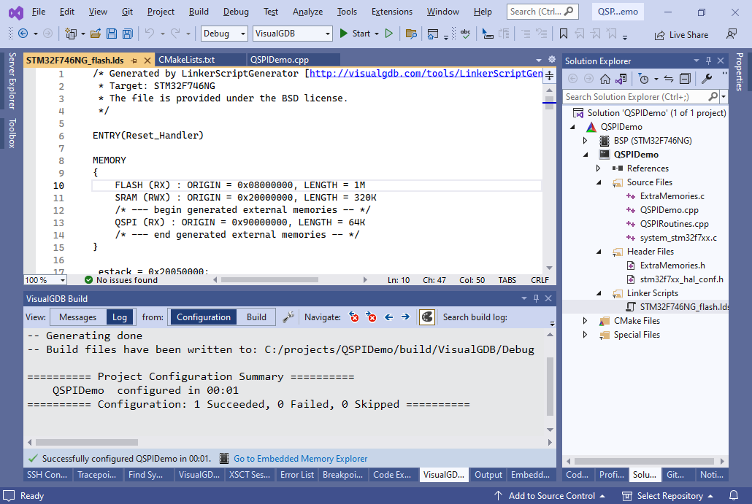
Task: Close the STM32F746NG_flash.lds tab
Action: [147, 61]
